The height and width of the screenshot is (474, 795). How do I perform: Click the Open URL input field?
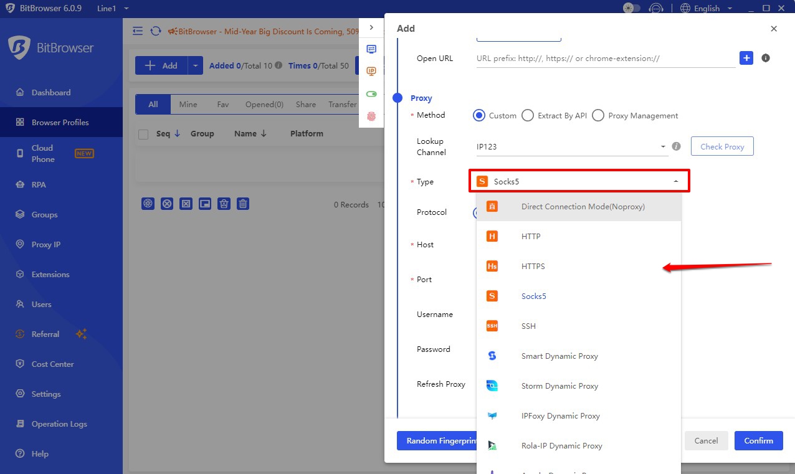click(x=606, y=59)
